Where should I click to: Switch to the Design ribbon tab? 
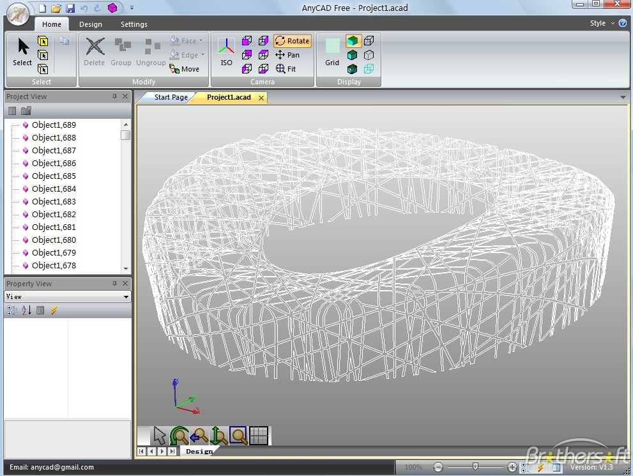90,24
